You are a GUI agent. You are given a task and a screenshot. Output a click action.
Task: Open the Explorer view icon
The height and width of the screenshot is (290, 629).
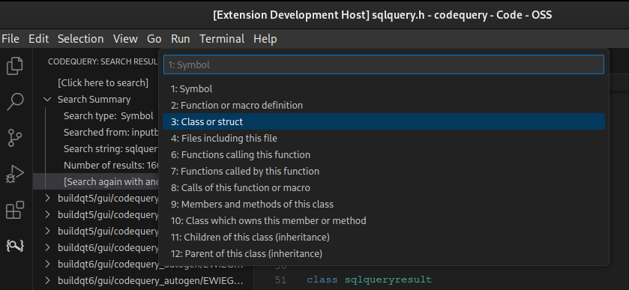pyautogui.click(x=15, y=66)
